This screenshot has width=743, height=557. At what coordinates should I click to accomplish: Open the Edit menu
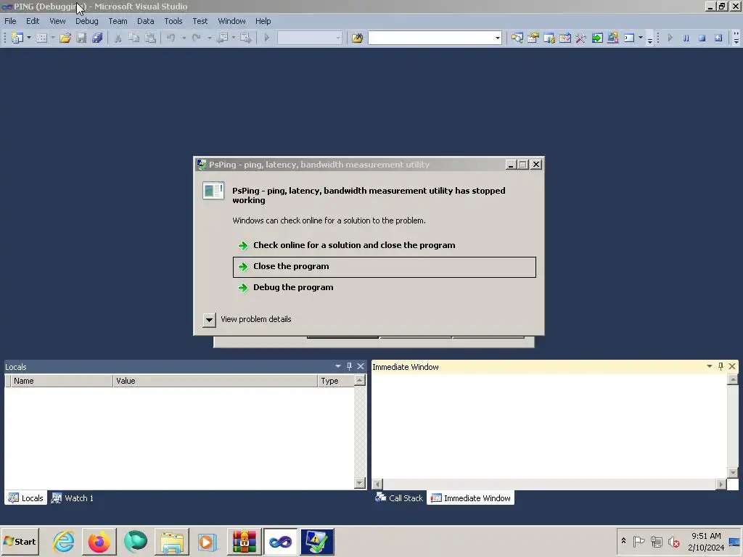(33, 21)
